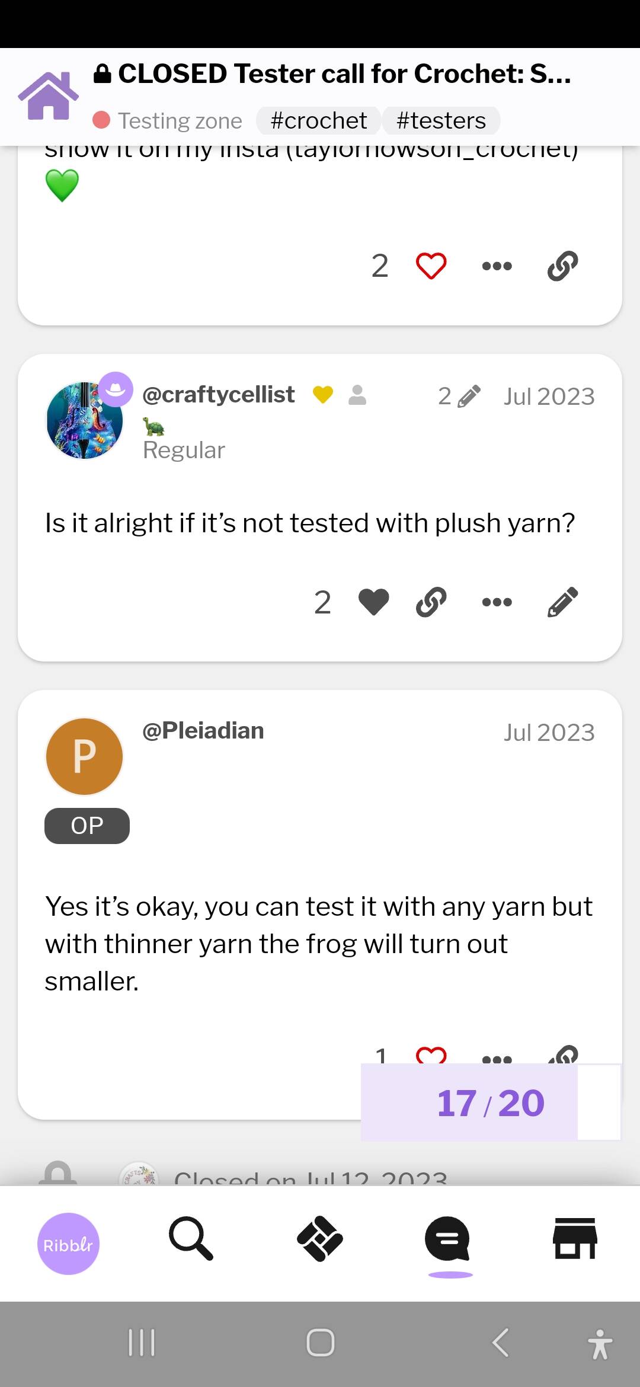Viewport: 640px width, 1387px height.
Task: Tap the purple home icon
Action: (48, 96)
